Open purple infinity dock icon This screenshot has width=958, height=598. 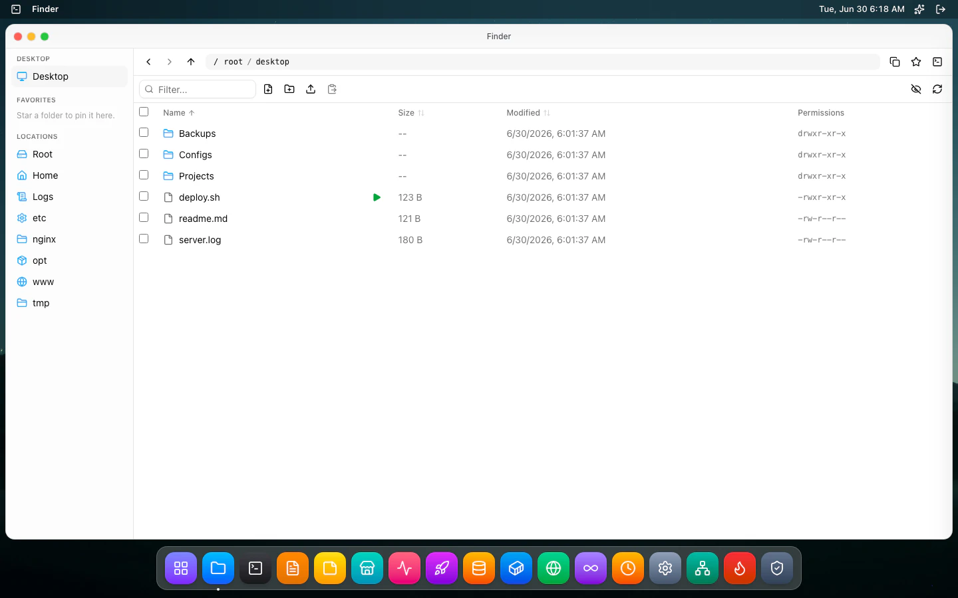591,568
